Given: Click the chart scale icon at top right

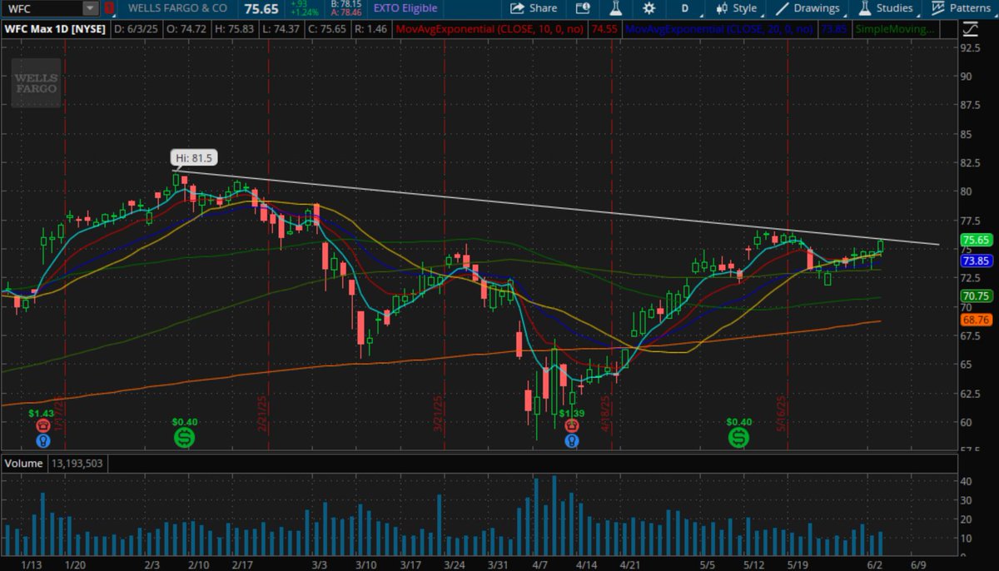Looking at the screenshot, I should pos(969,28).
